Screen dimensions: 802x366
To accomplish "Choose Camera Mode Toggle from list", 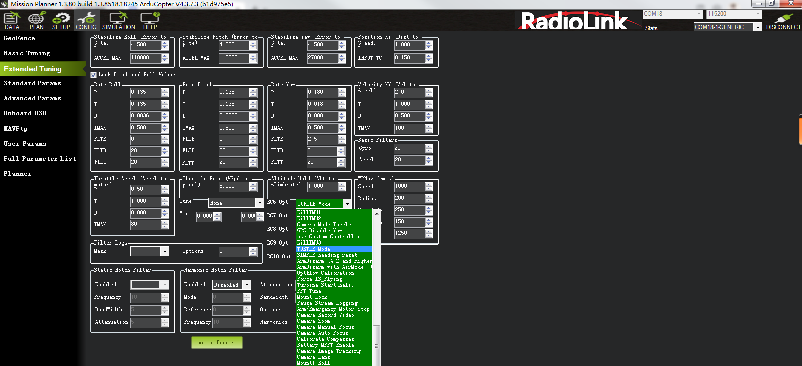I will pyautogui.click(x=324, y=225).
